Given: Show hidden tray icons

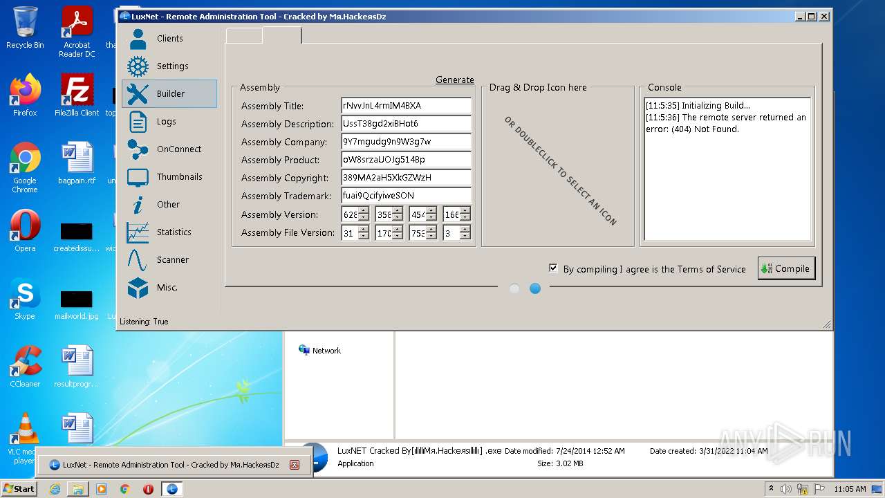Looking at the screenshot, I should click(x=771, y=489).
